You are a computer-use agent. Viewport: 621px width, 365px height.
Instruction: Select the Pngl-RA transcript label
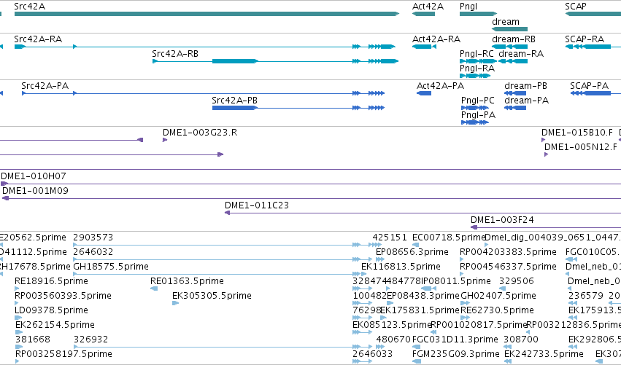tap(477, 68)
